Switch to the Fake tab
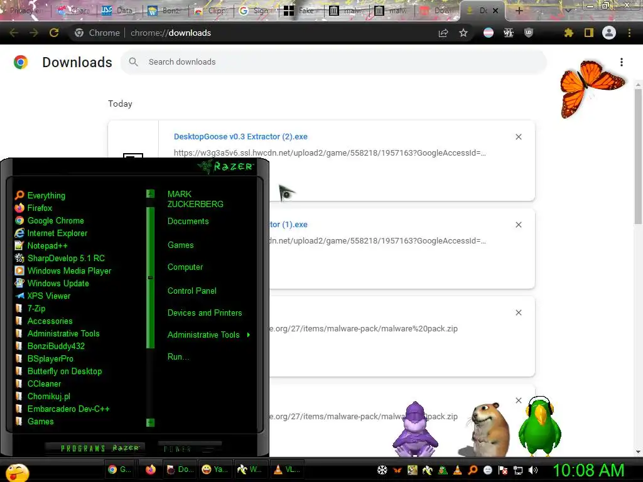Image resolution: width=643 pixels, height=482 pixels. click(300, 11)
